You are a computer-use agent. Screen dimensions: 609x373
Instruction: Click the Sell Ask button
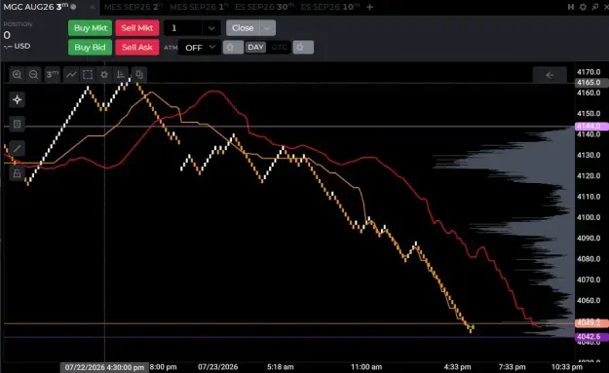pyautogui.click(x=137, y=48)
